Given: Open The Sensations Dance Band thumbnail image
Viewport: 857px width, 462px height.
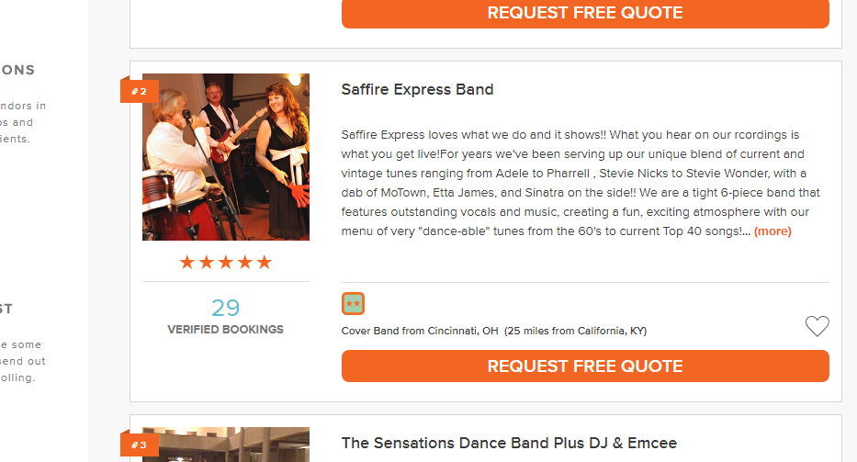Looking at the screenshot, I should tap(226, 445).
